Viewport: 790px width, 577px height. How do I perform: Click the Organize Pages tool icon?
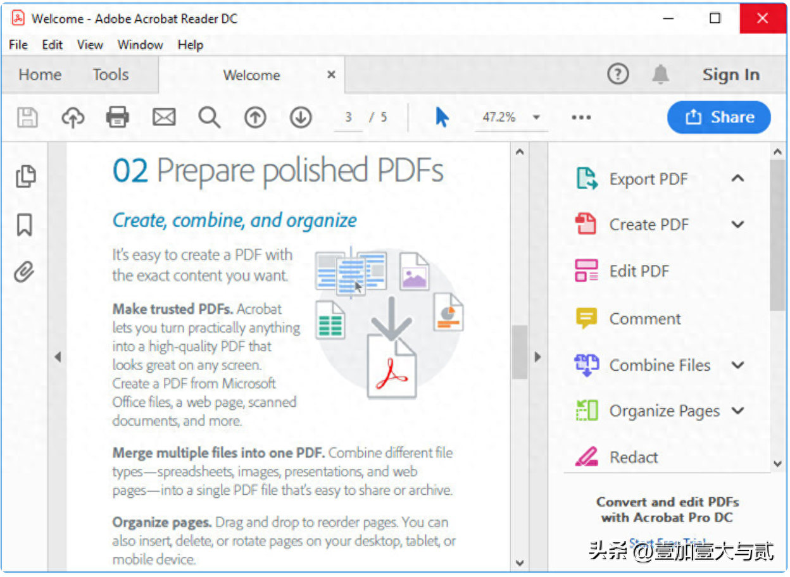click(x=586, y=411)
